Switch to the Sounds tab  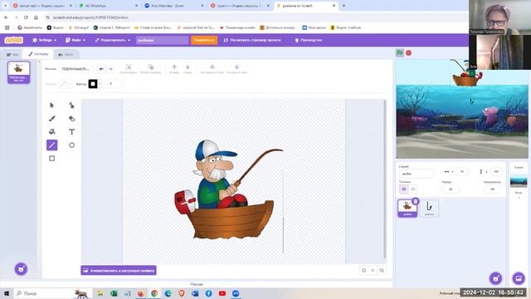(x=66, y=54)
